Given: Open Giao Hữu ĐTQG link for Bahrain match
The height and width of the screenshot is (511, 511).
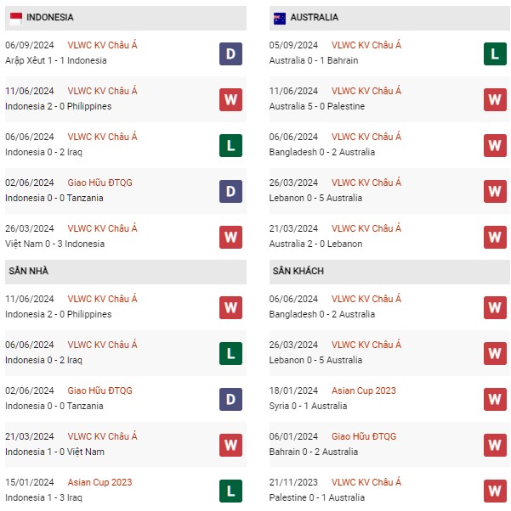Looking at the screenshot, I should 364,436.
